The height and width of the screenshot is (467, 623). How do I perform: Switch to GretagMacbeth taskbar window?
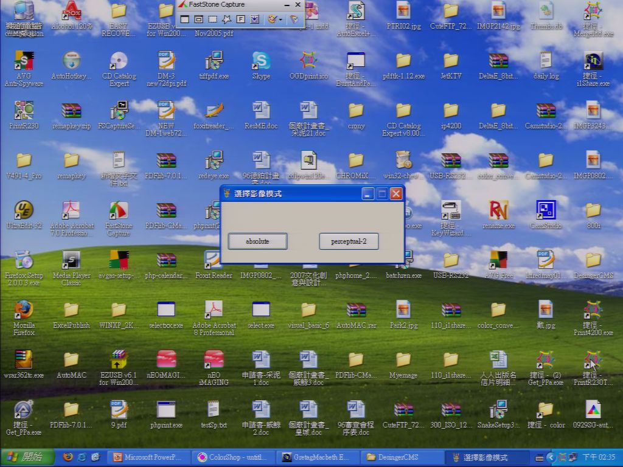(318, 457)
